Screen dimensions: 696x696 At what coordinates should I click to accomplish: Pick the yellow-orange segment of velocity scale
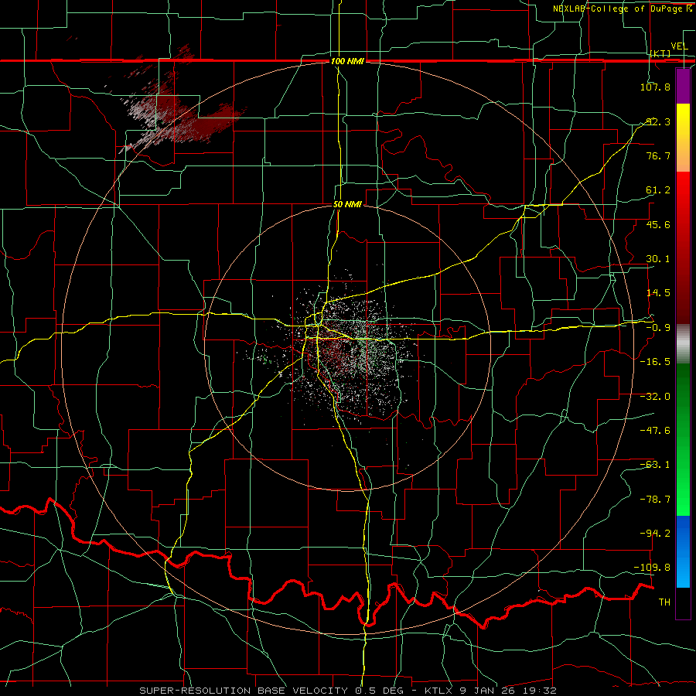pos(683,138)
